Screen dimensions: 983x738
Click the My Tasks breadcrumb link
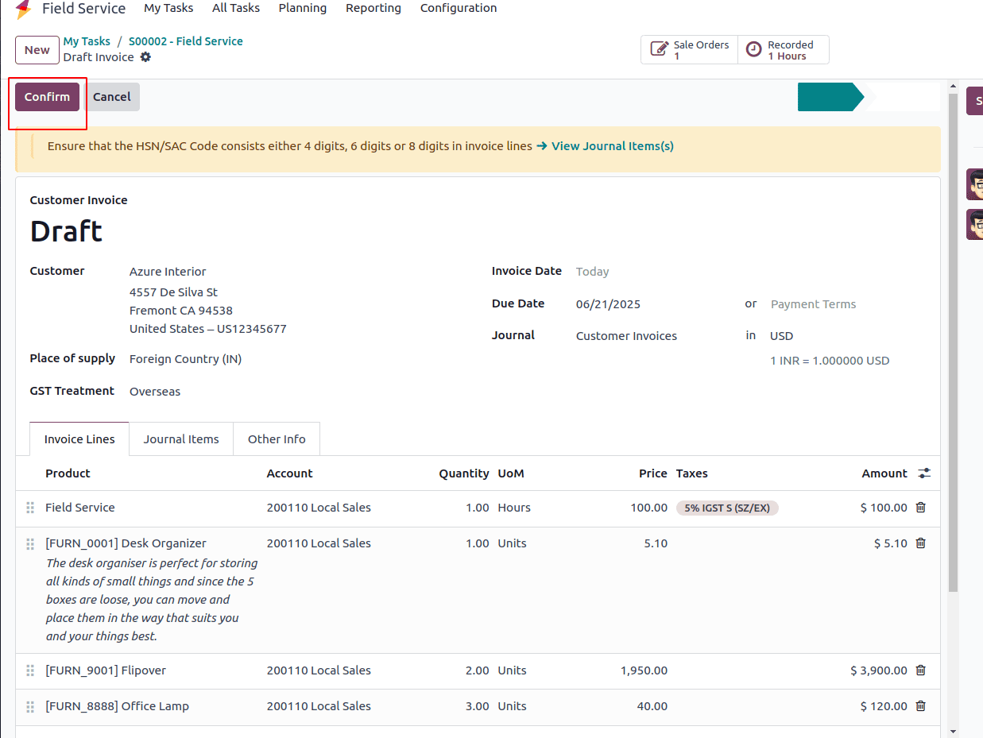click(x=87, y=41)
